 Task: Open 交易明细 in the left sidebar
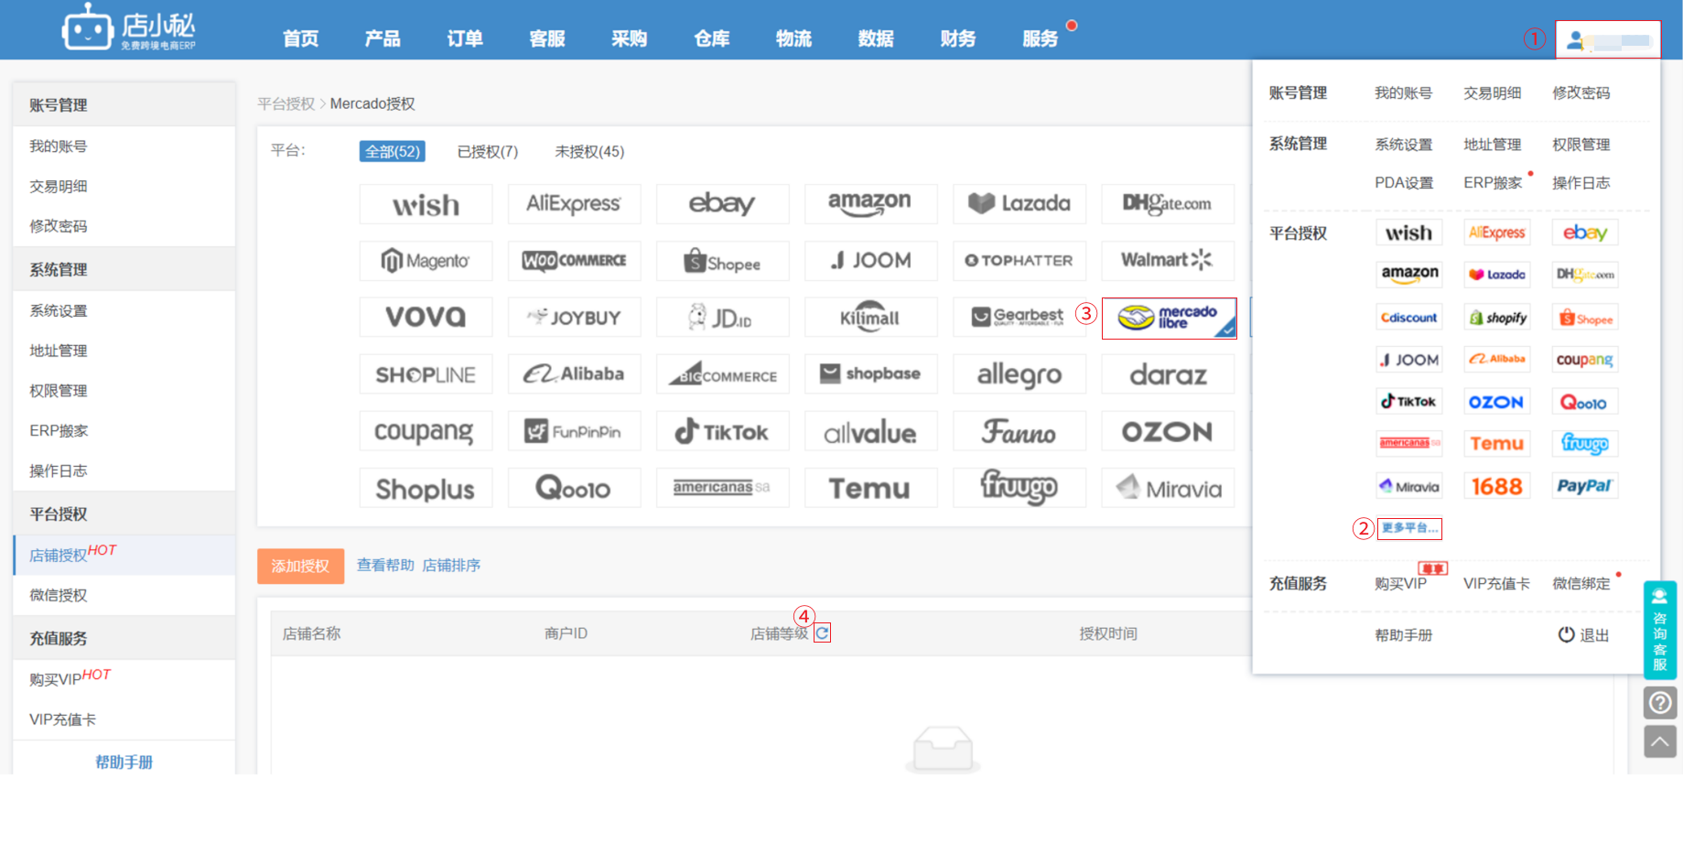59,187
